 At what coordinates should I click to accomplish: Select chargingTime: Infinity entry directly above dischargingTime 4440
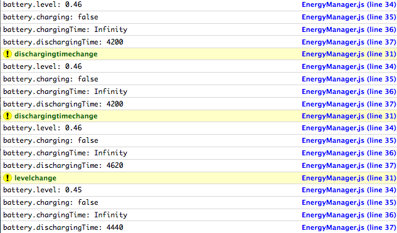[x=65, y=215]
